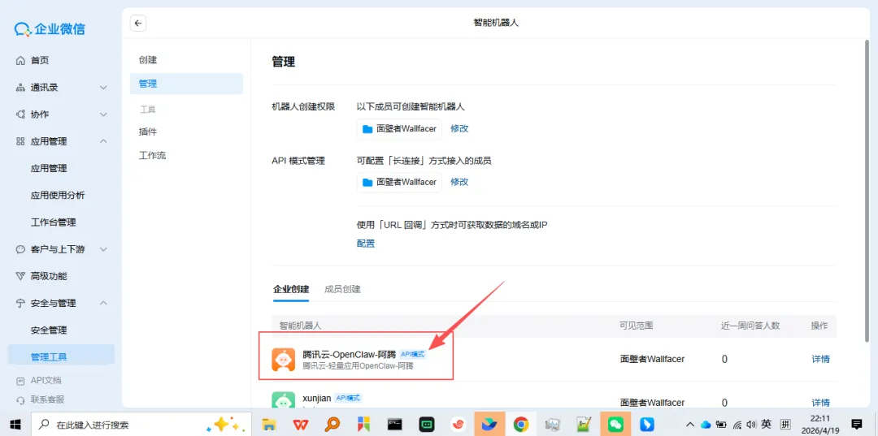Open the 创建 section
Screen dimensions: 878x436
coord(148,60)
